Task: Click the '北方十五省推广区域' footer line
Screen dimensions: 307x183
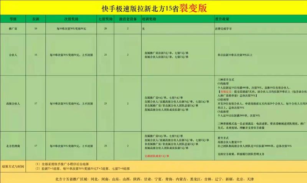Action: point(155,179)
